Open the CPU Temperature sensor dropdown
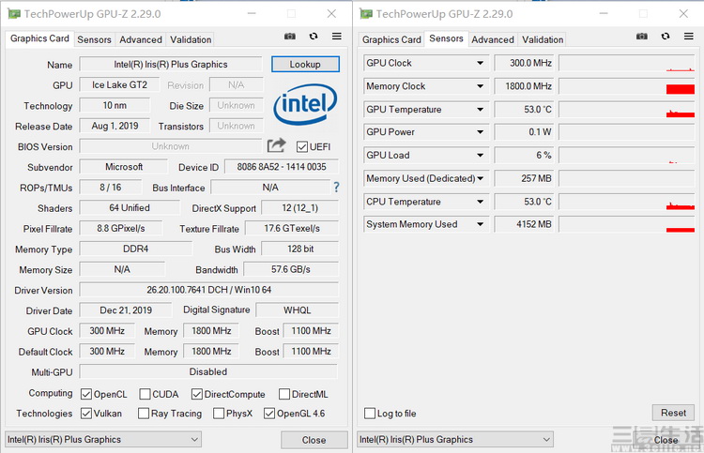Screen dimensions: 704x453 click(480, 202)
